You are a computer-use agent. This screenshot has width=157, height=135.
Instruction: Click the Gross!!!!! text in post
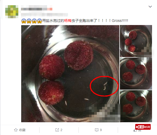[120, 21]
